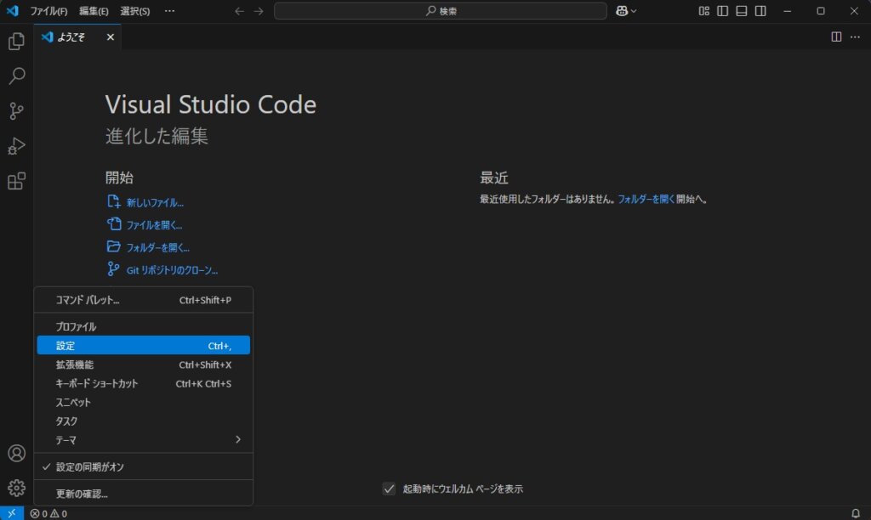Click the Git branch icon beside クローン

(x=113, y=268)
